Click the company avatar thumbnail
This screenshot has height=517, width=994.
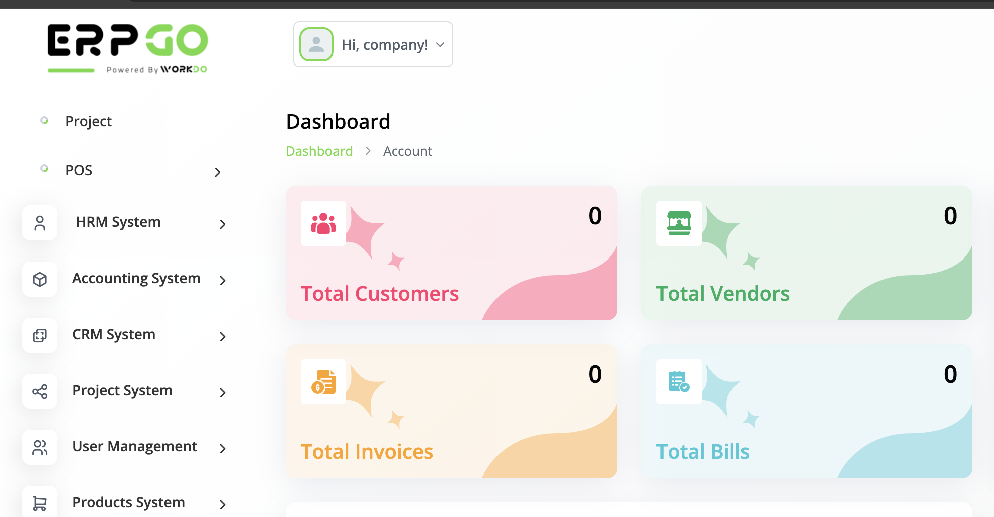point(316,44)
